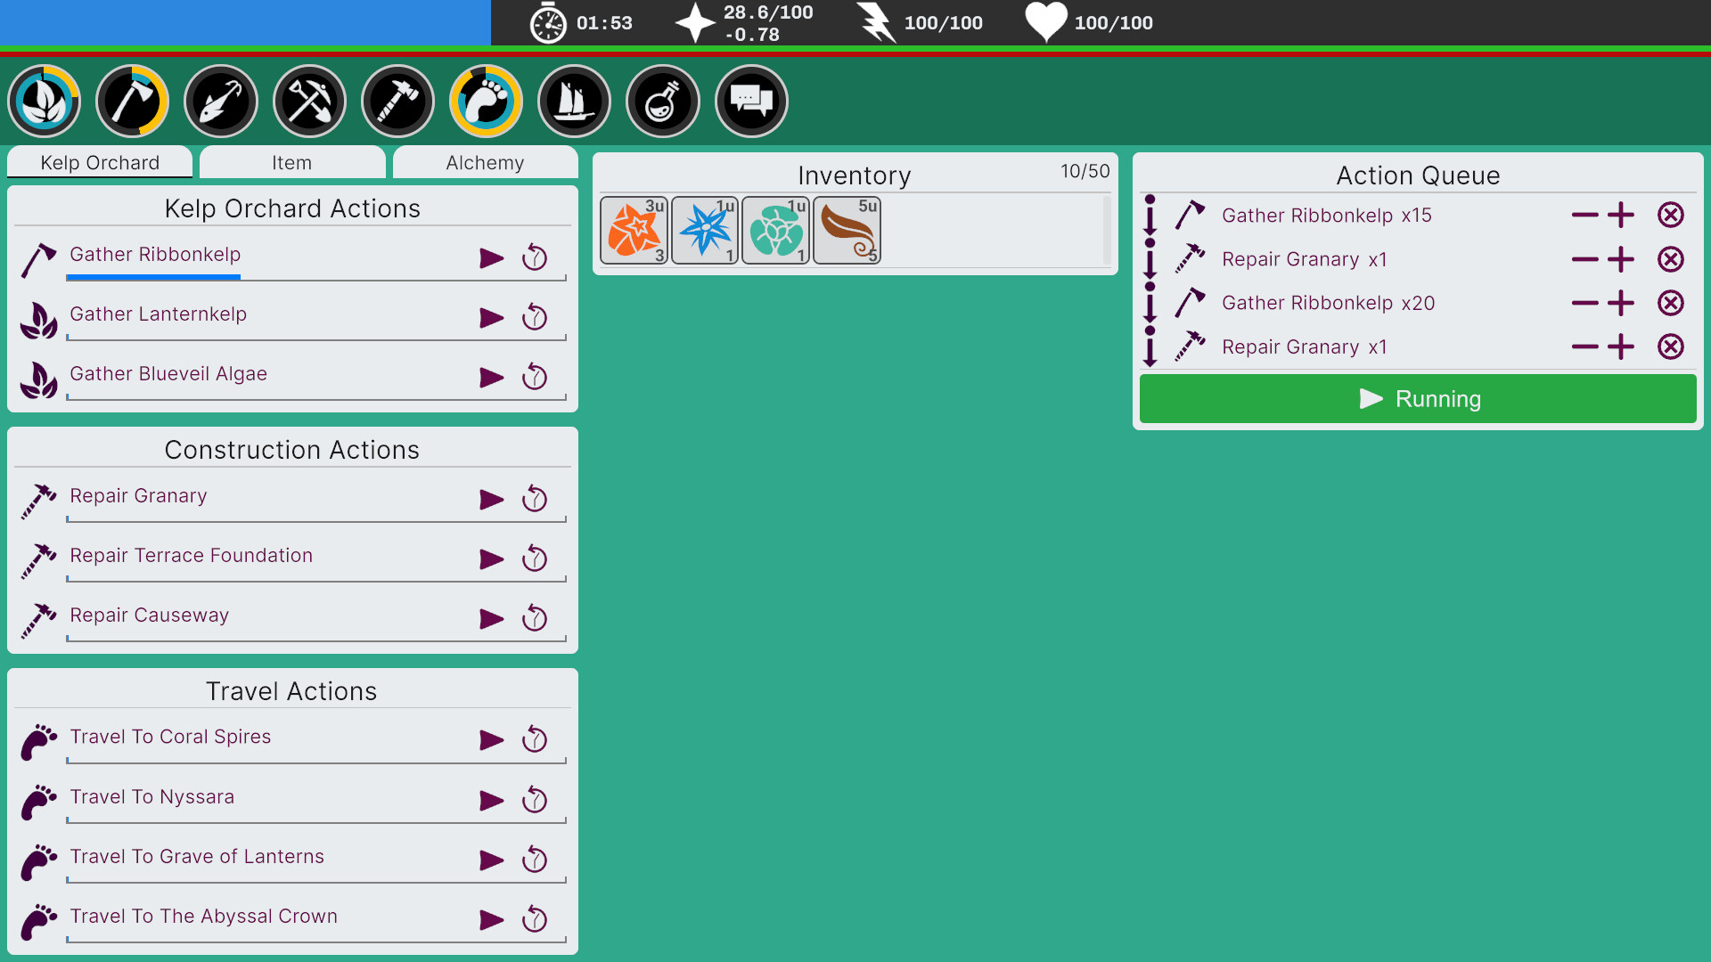Select the plant gathering skill icon
The image size is (1711, 962).
coord(44,102)
